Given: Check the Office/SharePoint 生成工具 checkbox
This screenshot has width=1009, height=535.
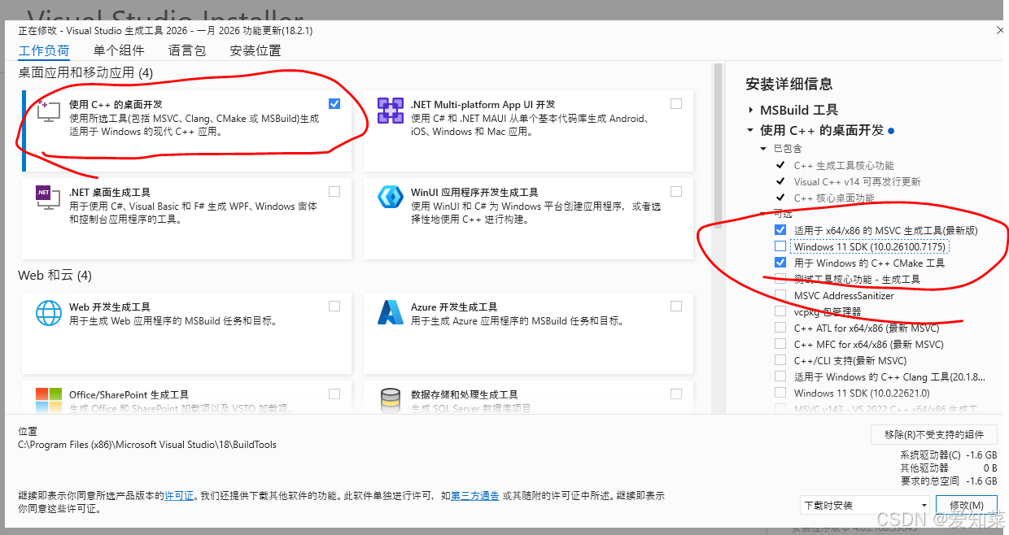Looking at the screenshot, I should (x=334, y=394).
